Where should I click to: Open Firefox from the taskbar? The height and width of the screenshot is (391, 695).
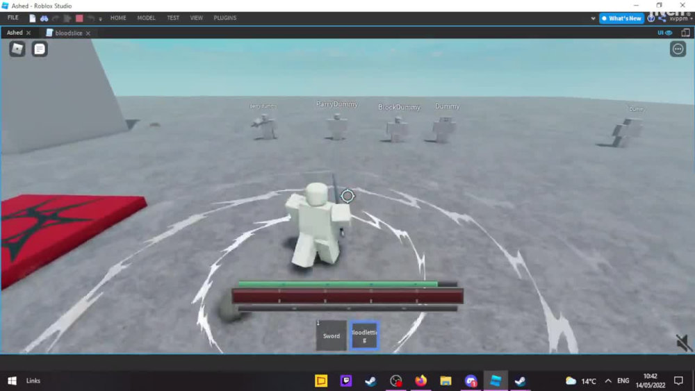coord(420,381)
